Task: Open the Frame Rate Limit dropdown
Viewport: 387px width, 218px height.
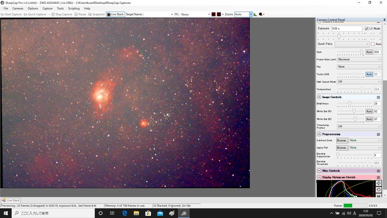Action: coord(359,59)
